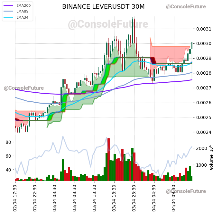222x222 pixels.
Task: Click the 02/04 22:30 time axis label
Action: (35, 198)
